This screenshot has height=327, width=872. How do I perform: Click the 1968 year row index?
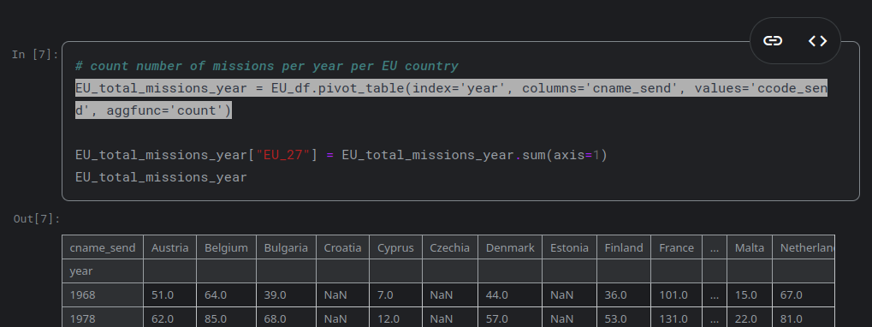(x=103, y=294)
